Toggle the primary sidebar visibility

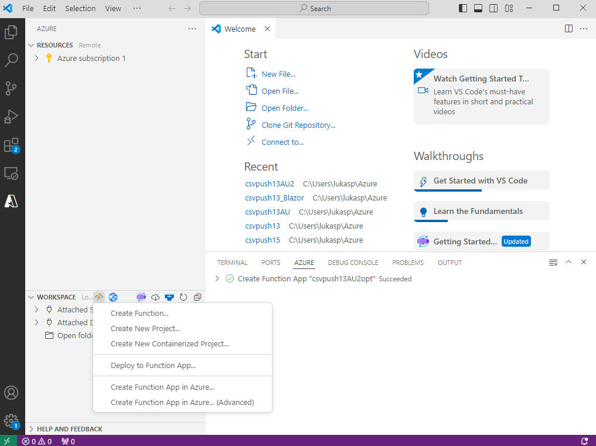462,8
